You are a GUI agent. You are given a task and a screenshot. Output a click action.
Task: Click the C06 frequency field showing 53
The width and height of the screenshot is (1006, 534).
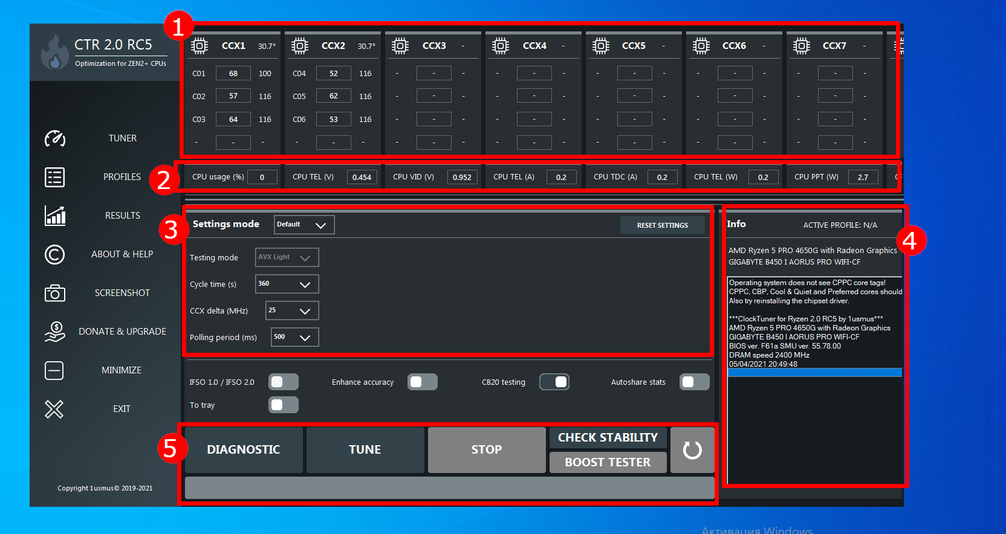(x=334, y=120)
